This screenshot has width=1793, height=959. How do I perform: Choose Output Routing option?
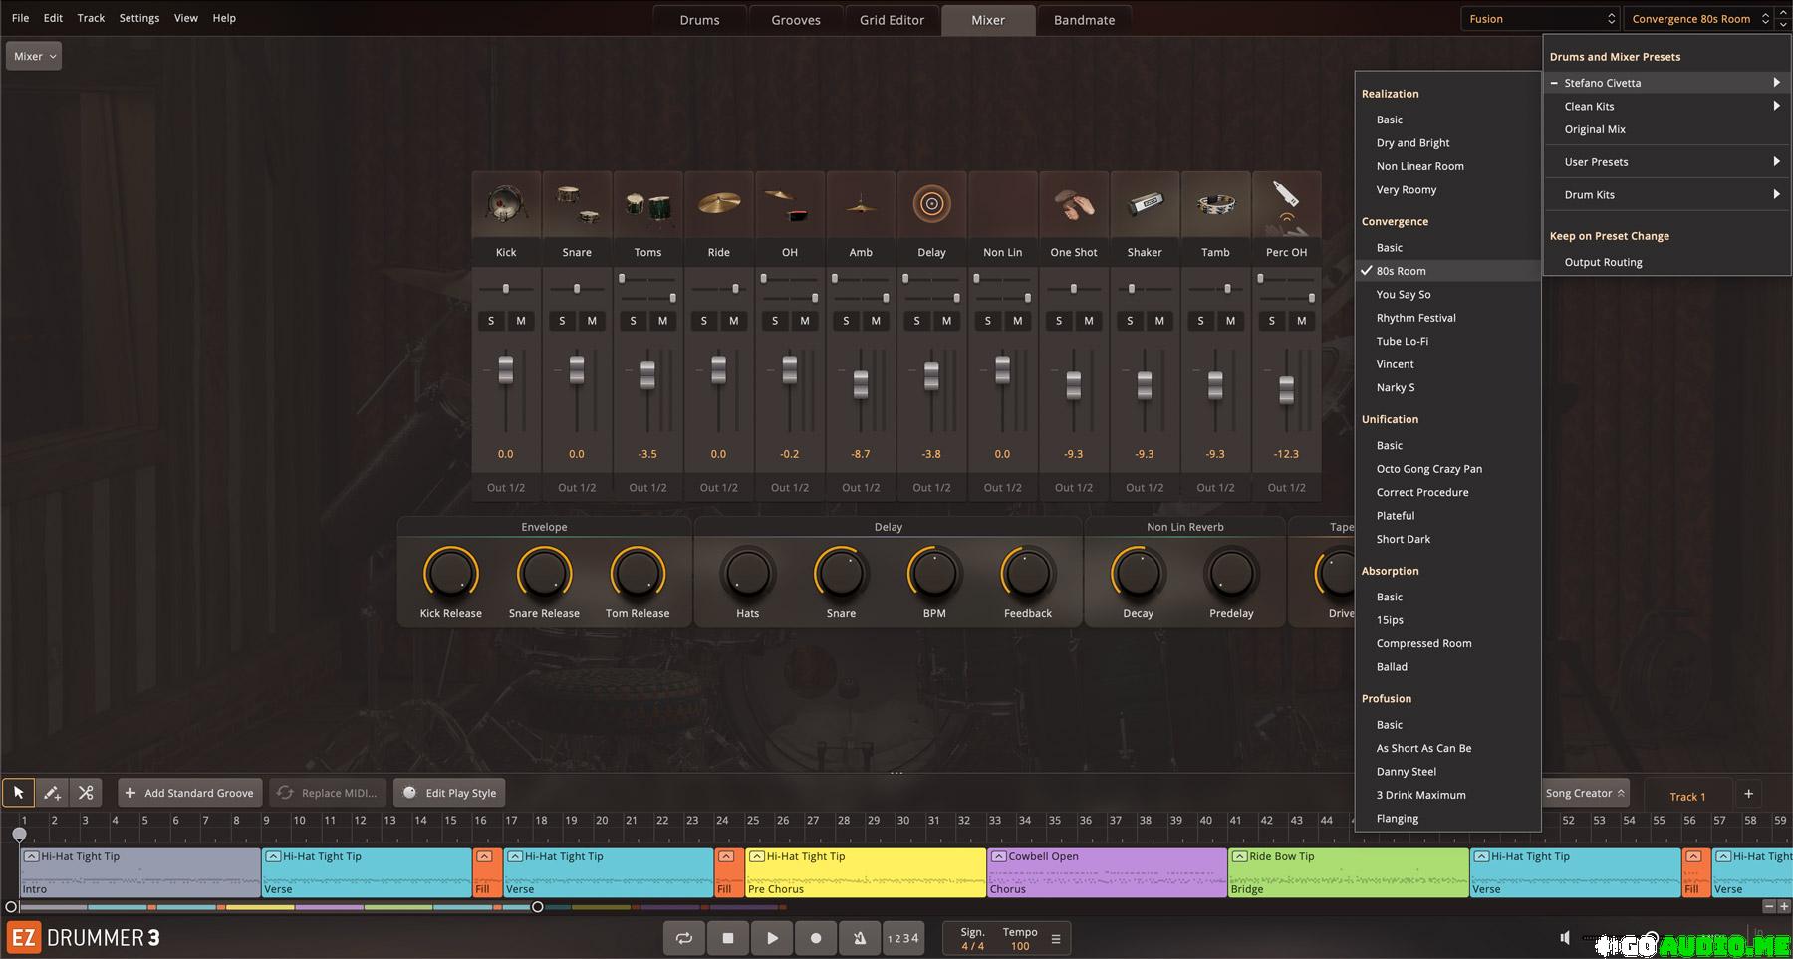click(1666, 262)
